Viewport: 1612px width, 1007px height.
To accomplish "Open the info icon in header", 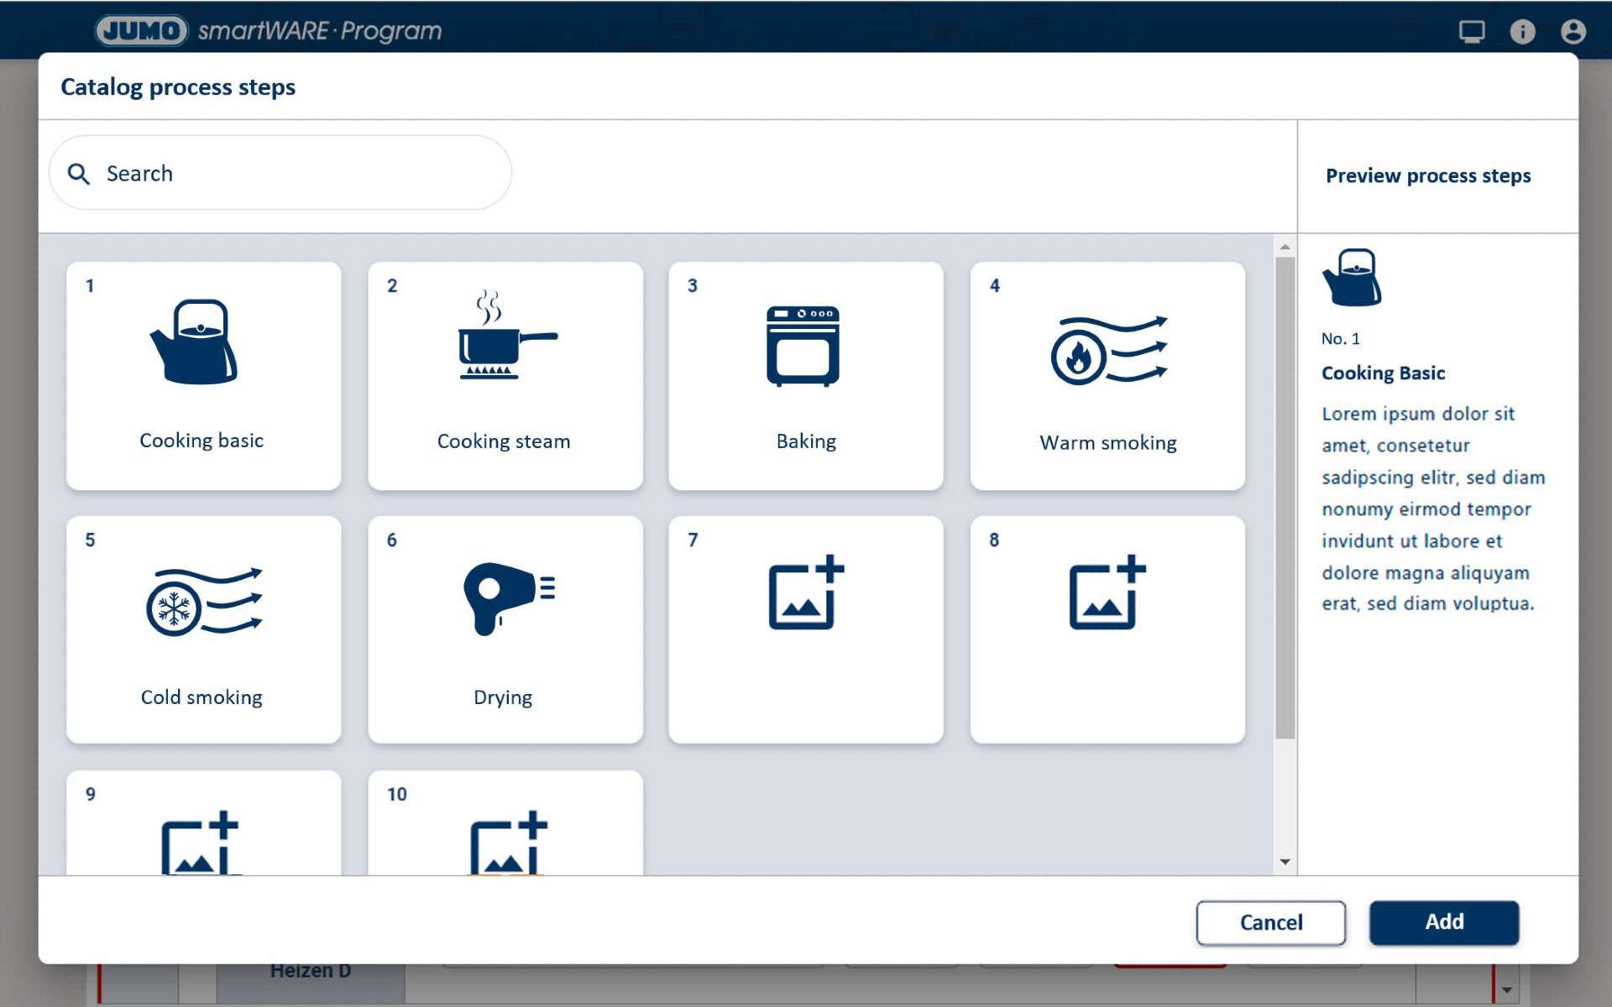I will (x=1522, y=32).
